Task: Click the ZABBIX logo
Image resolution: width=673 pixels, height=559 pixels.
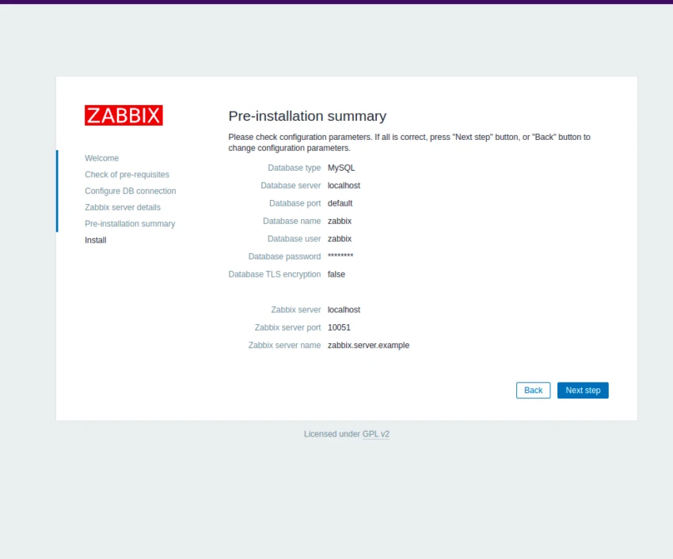Action: (124, 115)
